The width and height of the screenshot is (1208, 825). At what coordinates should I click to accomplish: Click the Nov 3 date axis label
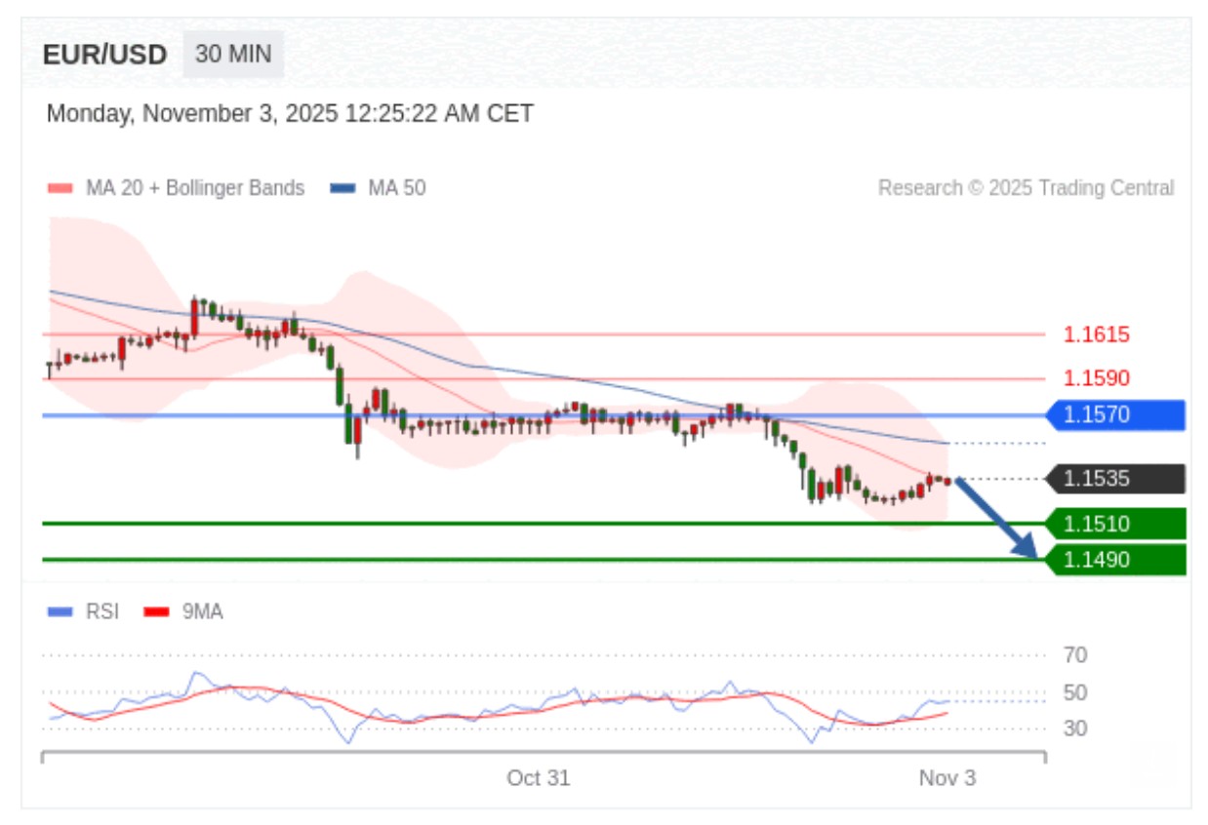pyautogui.click(x=946, y=778)
